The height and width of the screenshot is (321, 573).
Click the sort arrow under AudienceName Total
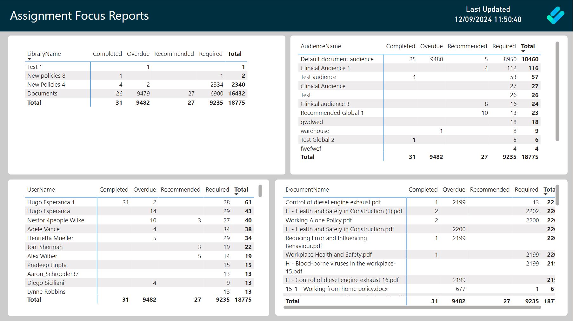point(523,51)
